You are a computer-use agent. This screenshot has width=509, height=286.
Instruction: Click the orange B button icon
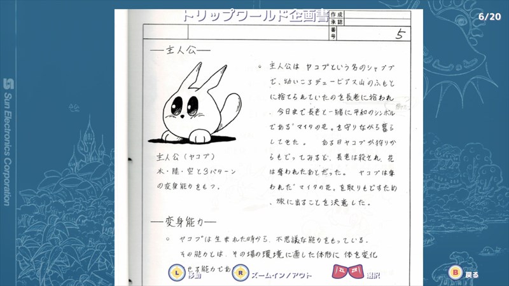(455, 274)
